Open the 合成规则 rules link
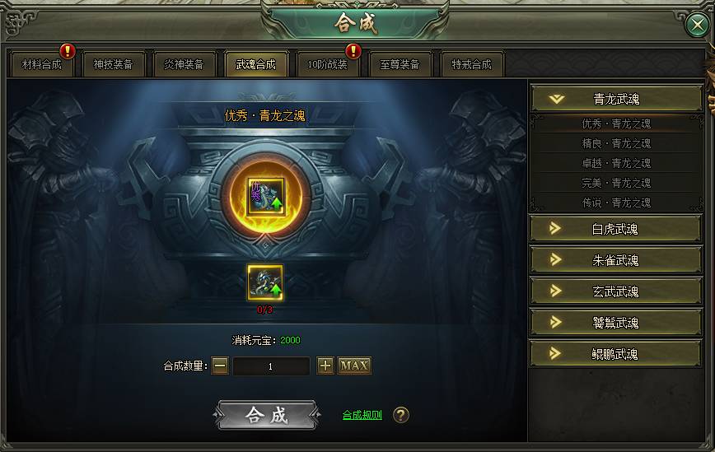The image size is (715, 452). pyautogui.click(x=362, y=415)
